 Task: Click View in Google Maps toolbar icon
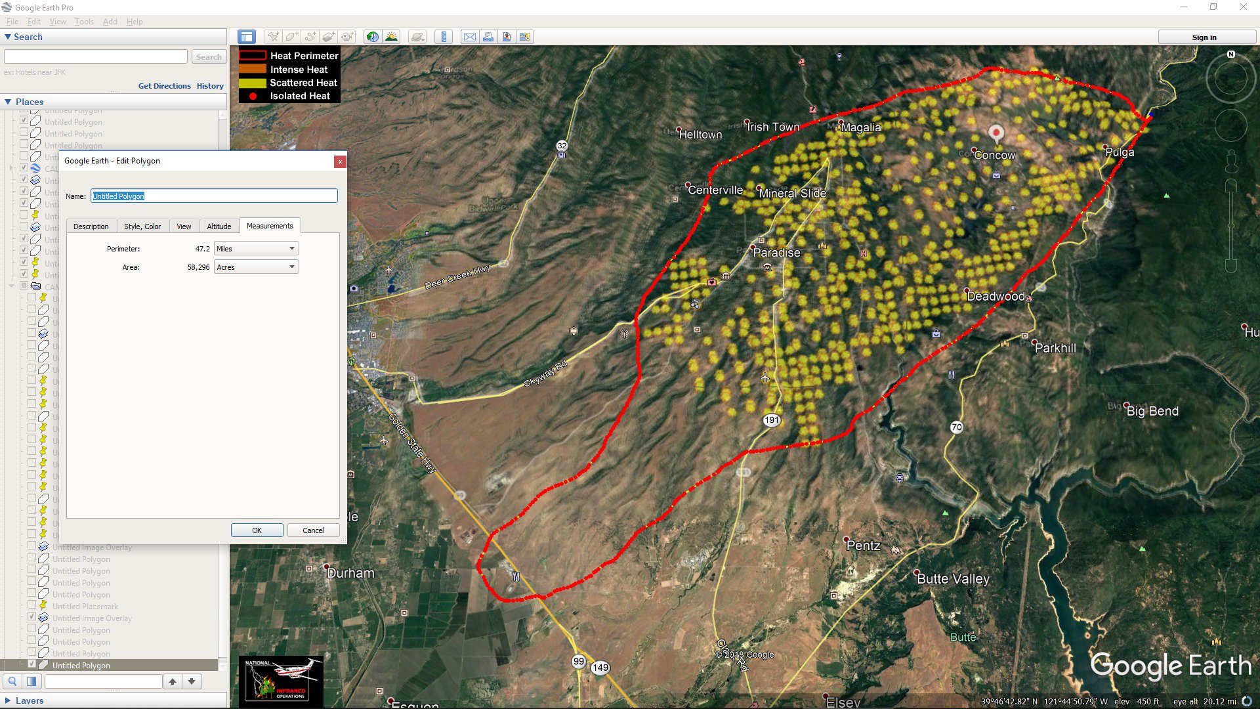tap(525, 37)
